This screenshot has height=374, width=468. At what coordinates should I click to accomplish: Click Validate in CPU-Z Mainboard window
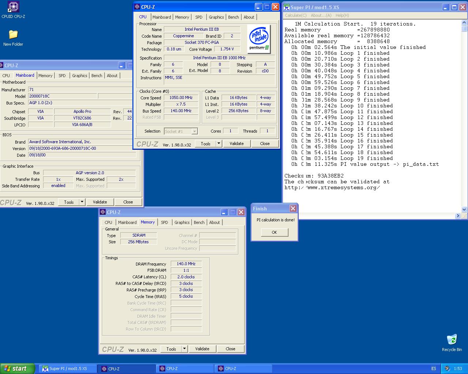tap(100, 202)
